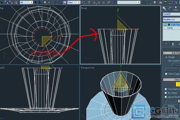Select the Model radio button

[x=166, y=57]
